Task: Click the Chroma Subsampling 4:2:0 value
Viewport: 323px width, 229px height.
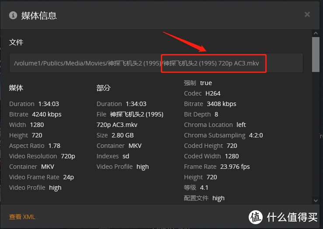Action: coord(256,135)
